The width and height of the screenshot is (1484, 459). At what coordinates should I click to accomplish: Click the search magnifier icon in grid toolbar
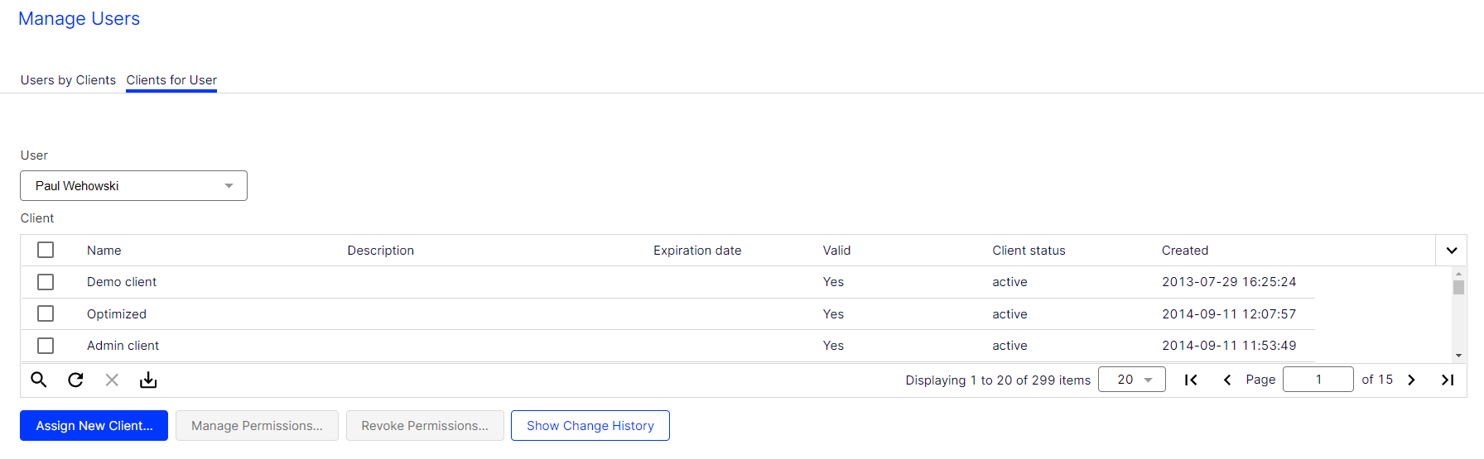coord(39,380)
